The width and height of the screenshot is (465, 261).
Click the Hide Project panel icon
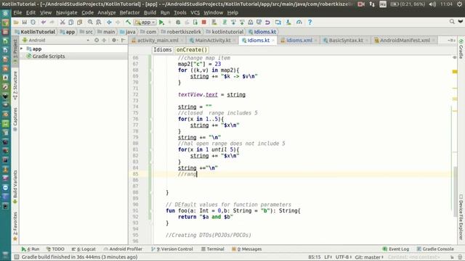pyautogui.click(x=123, y=40)
